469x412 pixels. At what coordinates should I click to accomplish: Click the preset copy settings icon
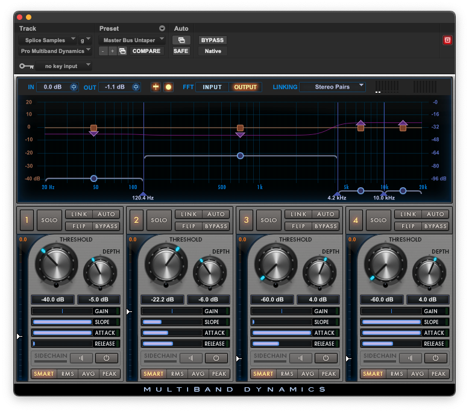(122, 51)
